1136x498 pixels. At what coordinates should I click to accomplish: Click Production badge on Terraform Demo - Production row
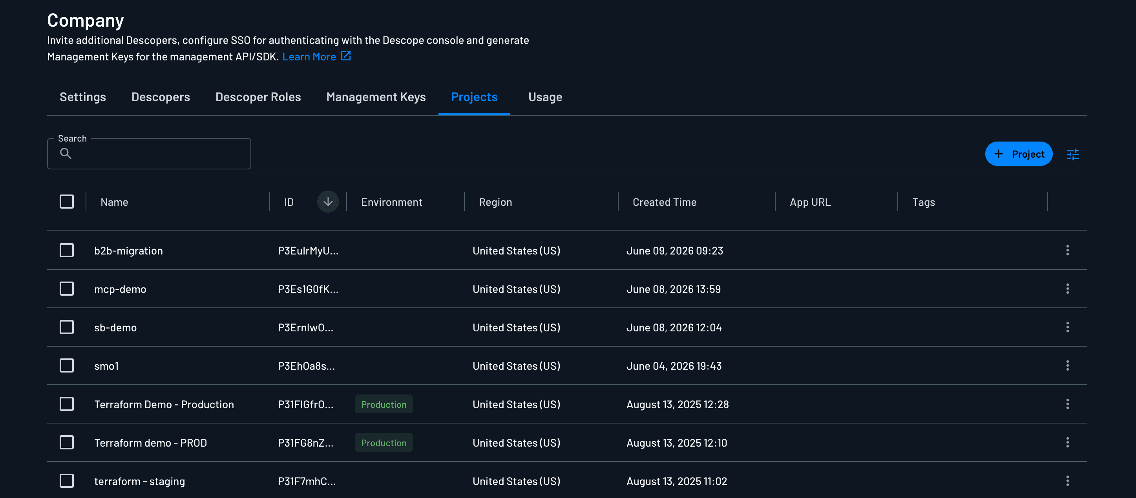(384, 404)
